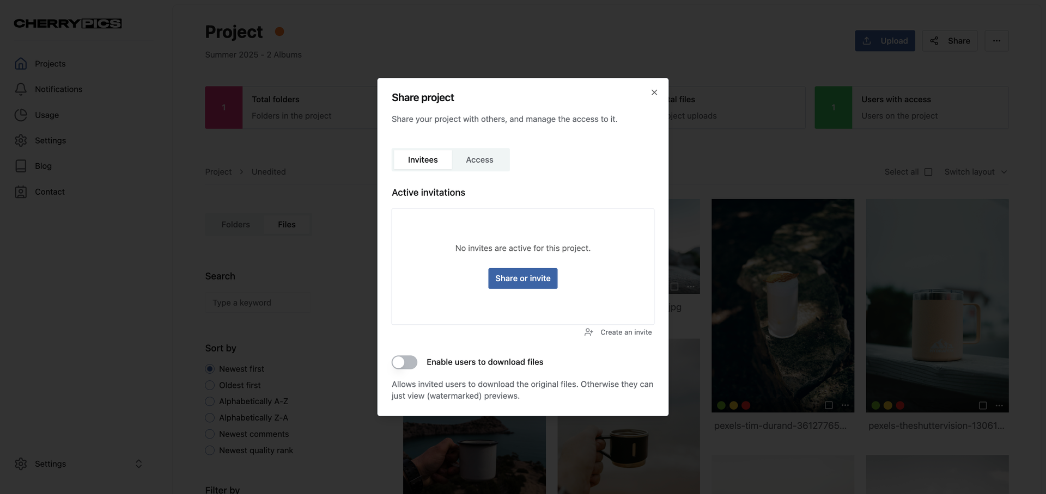The height and width of the screenshot is (494, 1046).
Task: Click the Usage pie chart icon
Action: tap(21, 115)
